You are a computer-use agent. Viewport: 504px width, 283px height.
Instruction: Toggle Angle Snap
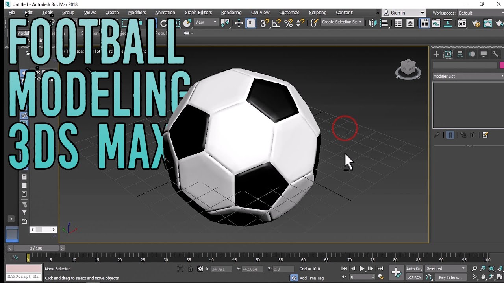click(x=276, y=23)
